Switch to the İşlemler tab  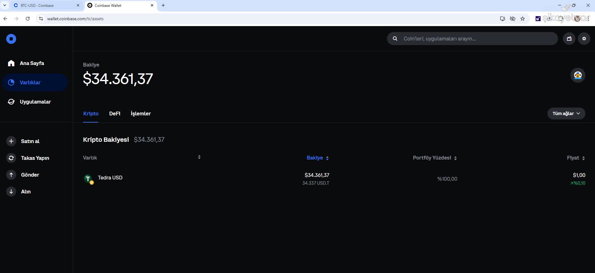[x=141, y=113]
